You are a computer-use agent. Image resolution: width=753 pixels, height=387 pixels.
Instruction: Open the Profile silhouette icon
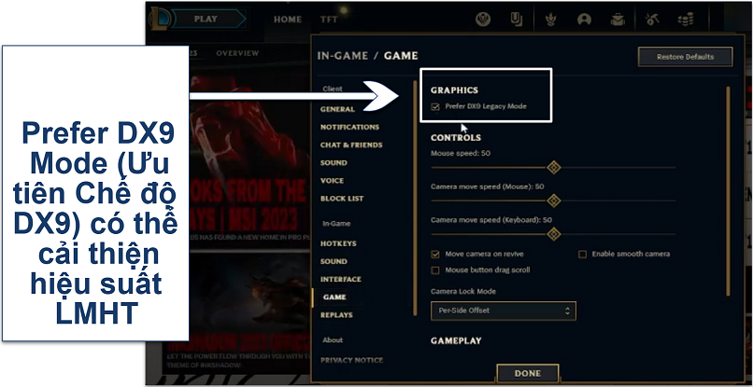click(x=584, y=20)
